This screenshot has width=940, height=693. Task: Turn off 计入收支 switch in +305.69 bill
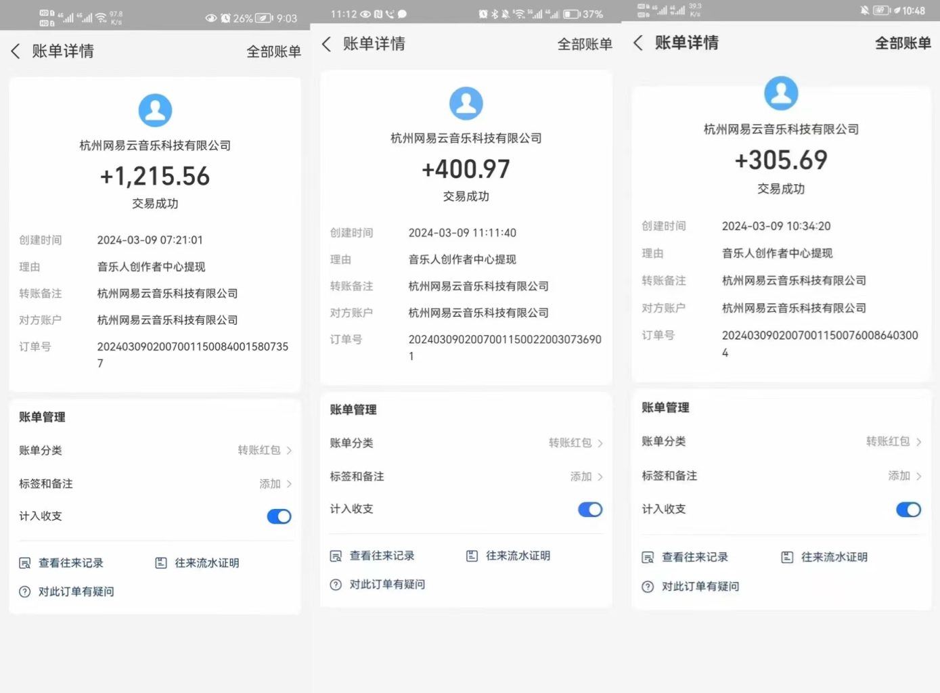(908, 510)
